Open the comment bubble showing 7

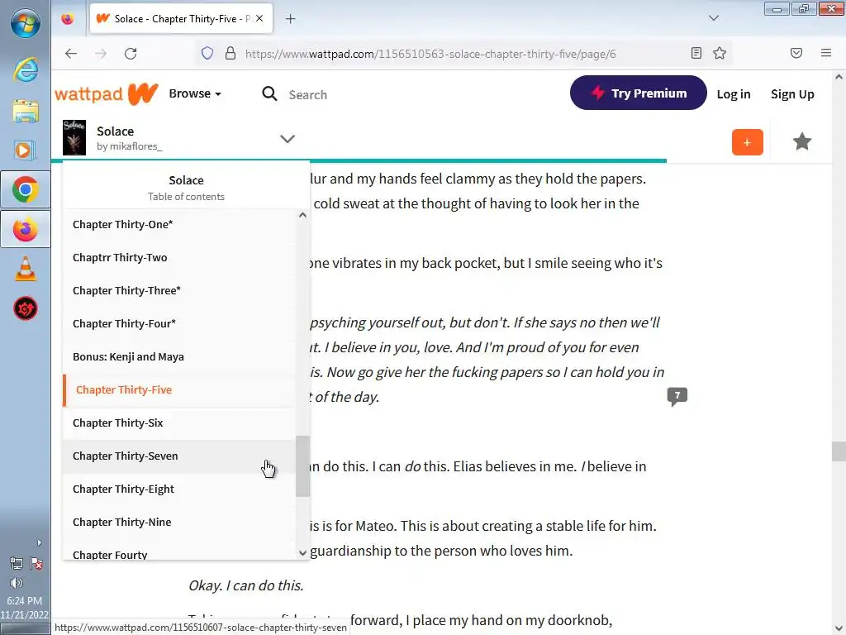(677, 396)
